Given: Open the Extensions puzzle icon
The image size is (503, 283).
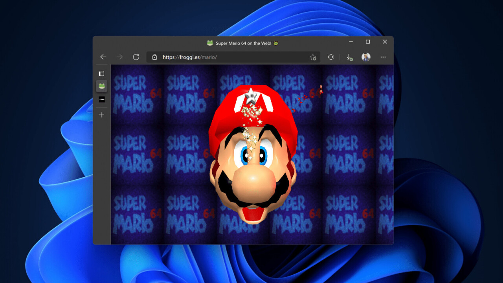Looking at the screenshot, I should point(331,57).
